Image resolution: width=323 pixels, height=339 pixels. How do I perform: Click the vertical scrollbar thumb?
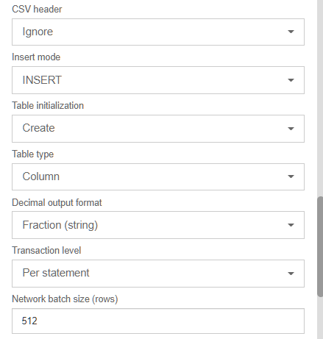320,246
